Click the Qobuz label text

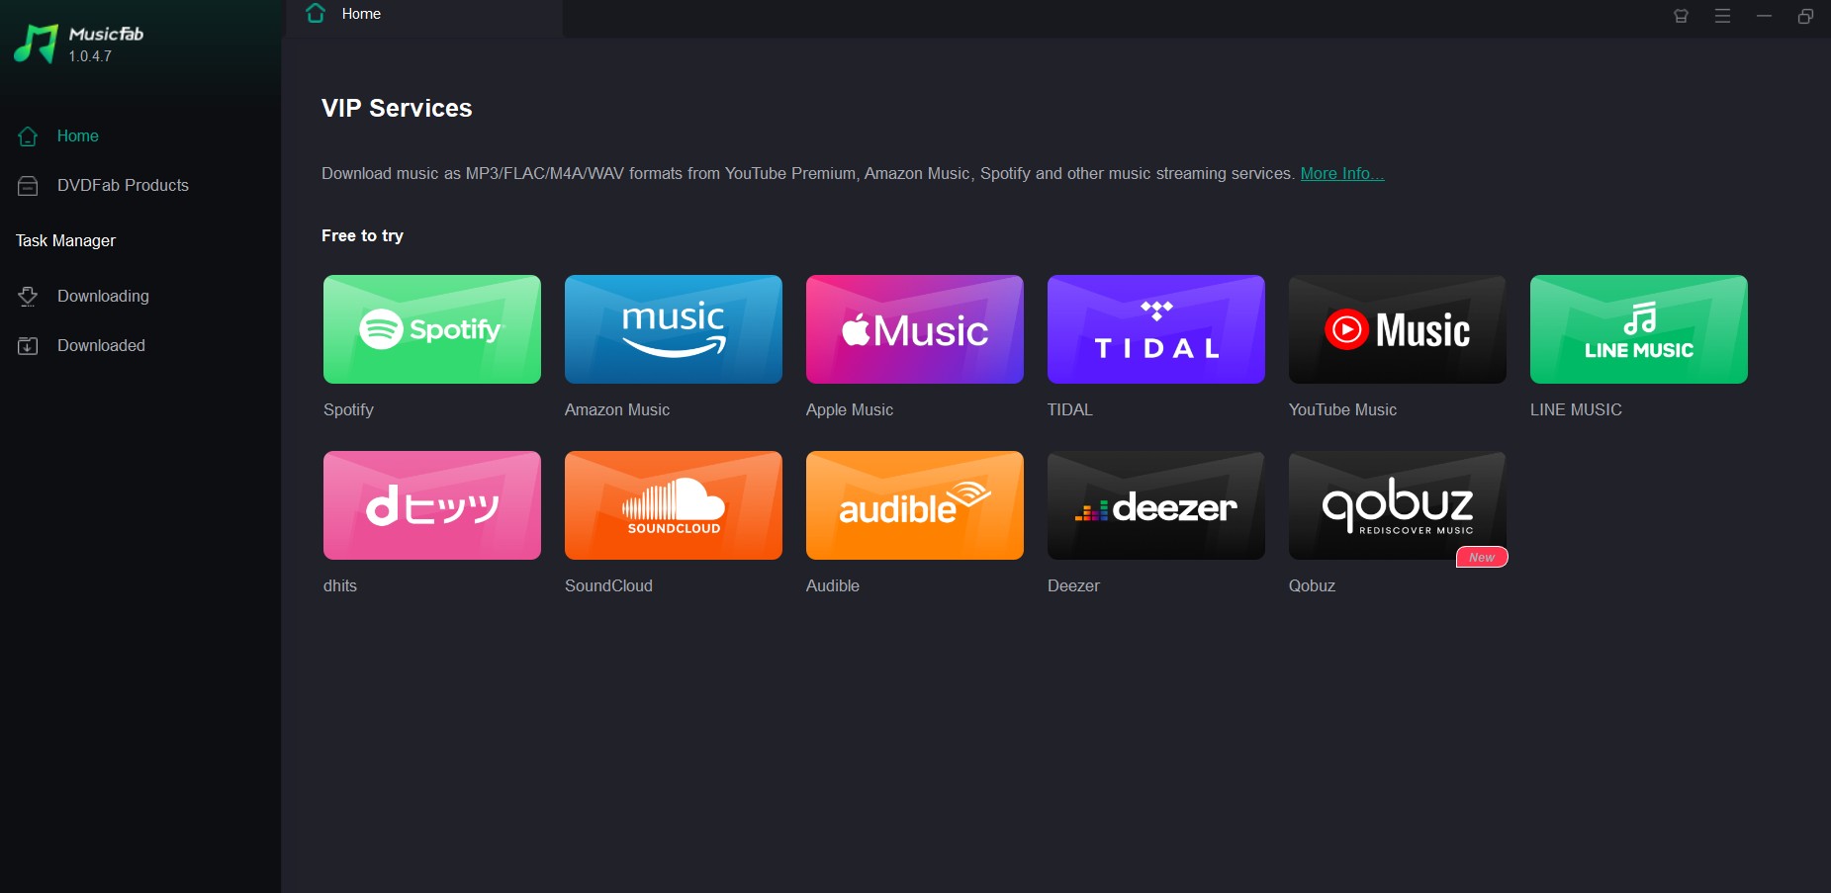pyautogui.click(x=1312, y=586)
